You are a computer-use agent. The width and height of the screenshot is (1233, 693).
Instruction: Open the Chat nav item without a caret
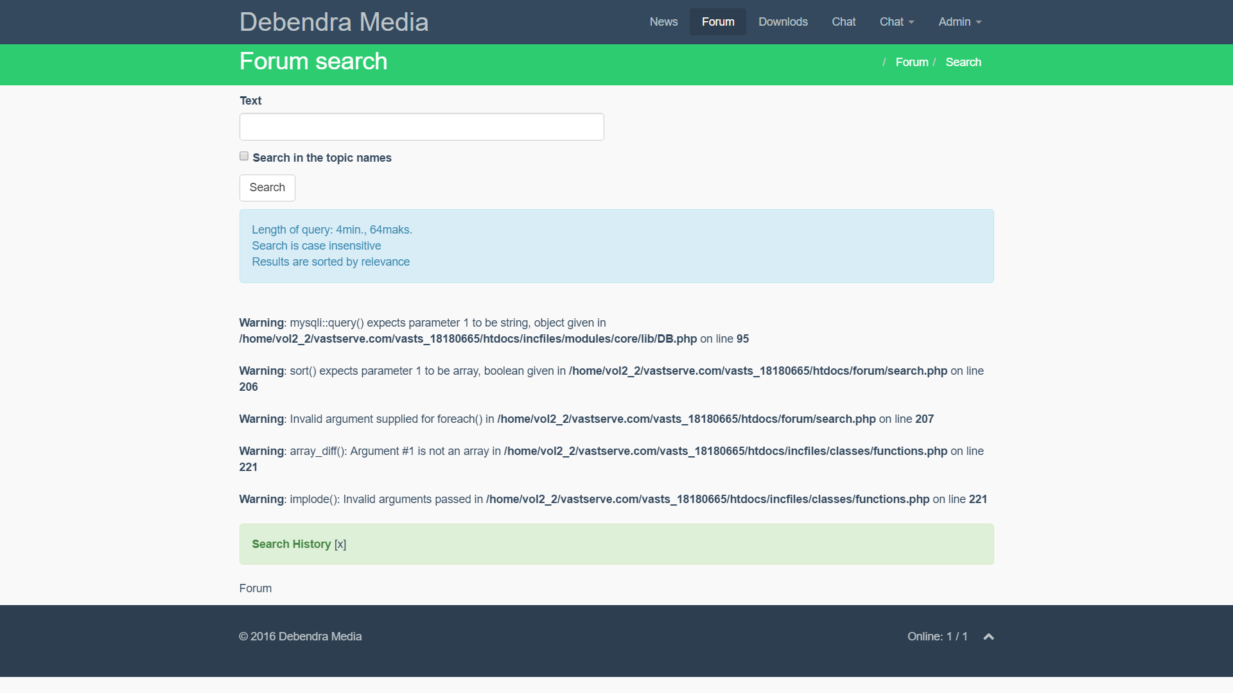pyautogui.click(x=843, y=22)
